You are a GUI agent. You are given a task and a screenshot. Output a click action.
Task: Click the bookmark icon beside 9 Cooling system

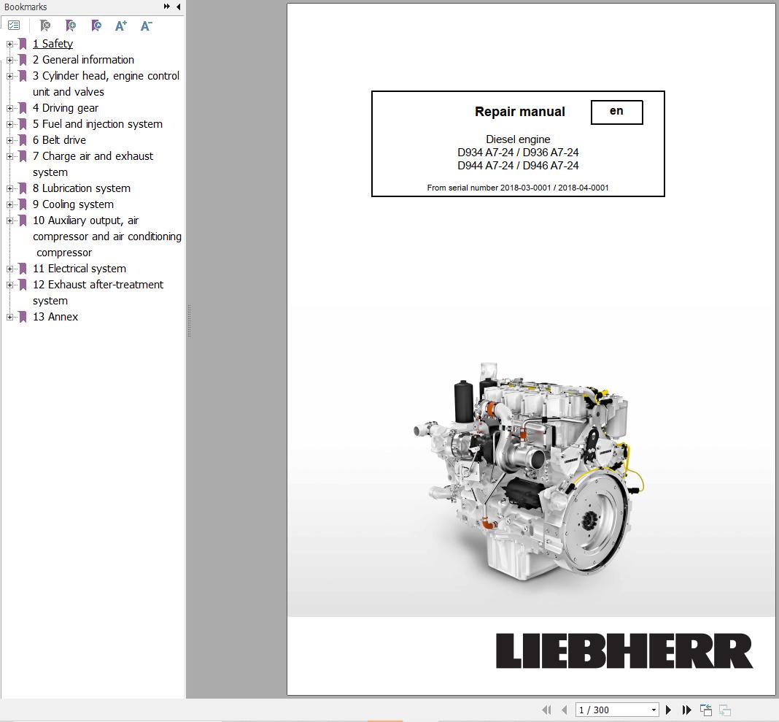[x=23, y=205]
